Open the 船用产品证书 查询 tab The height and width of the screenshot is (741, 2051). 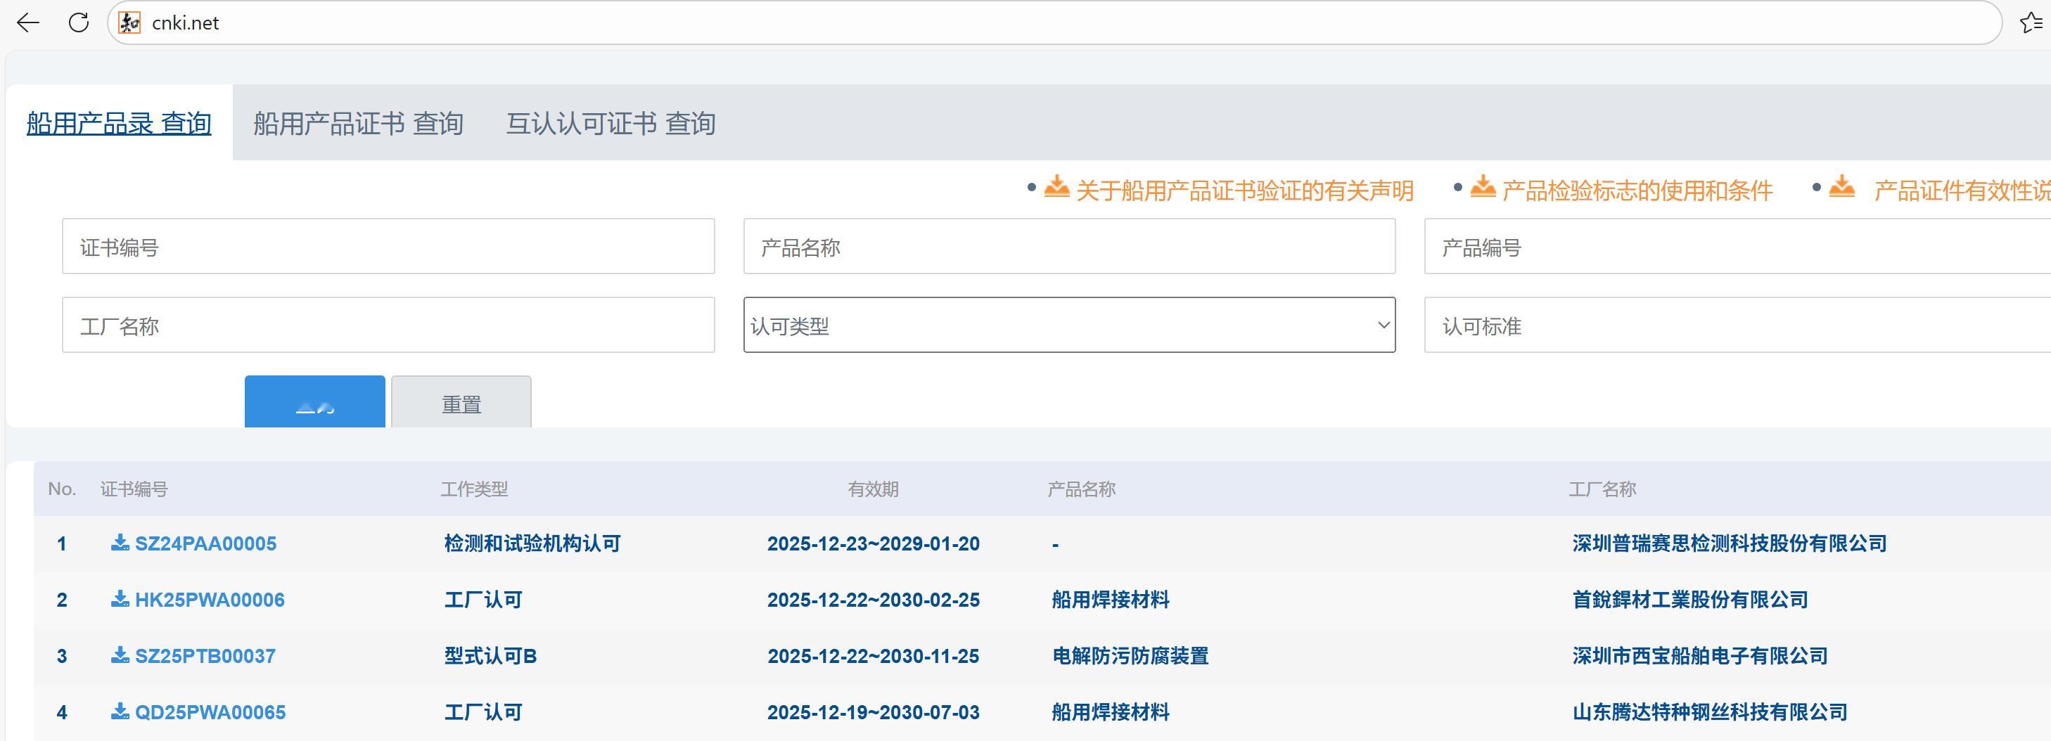click(x=358, y=123)
